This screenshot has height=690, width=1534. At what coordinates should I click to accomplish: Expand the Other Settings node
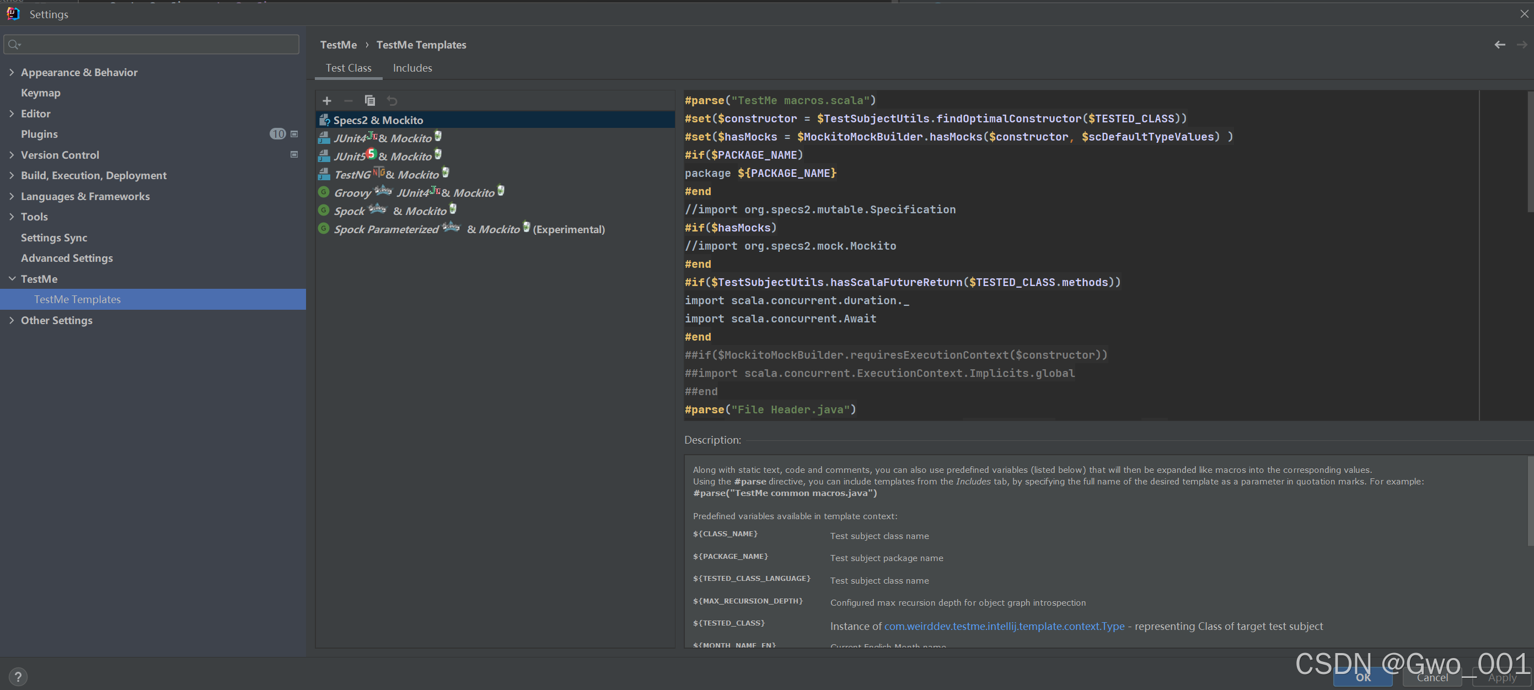[12, 320]
